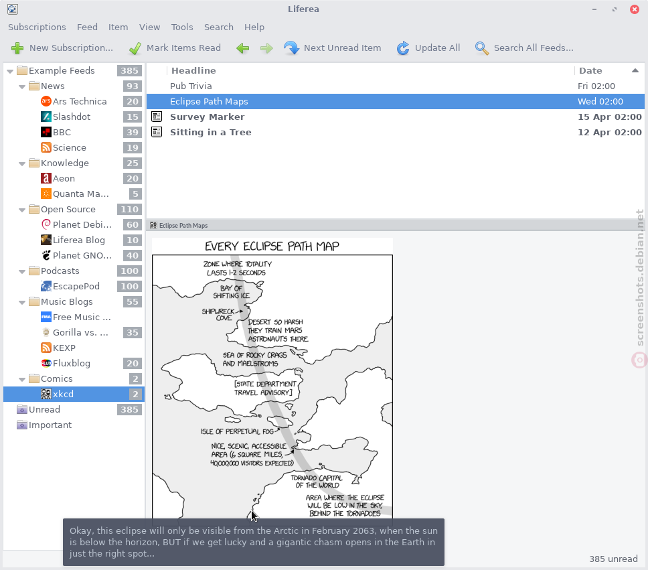Click the Important search folder icon
Viewport: 648px width, 570px height.
[22, 425]
